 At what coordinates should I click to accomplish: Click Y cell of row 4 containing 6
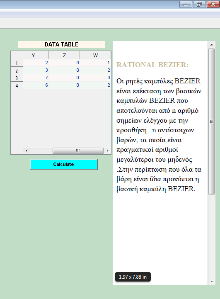point(36,85)
